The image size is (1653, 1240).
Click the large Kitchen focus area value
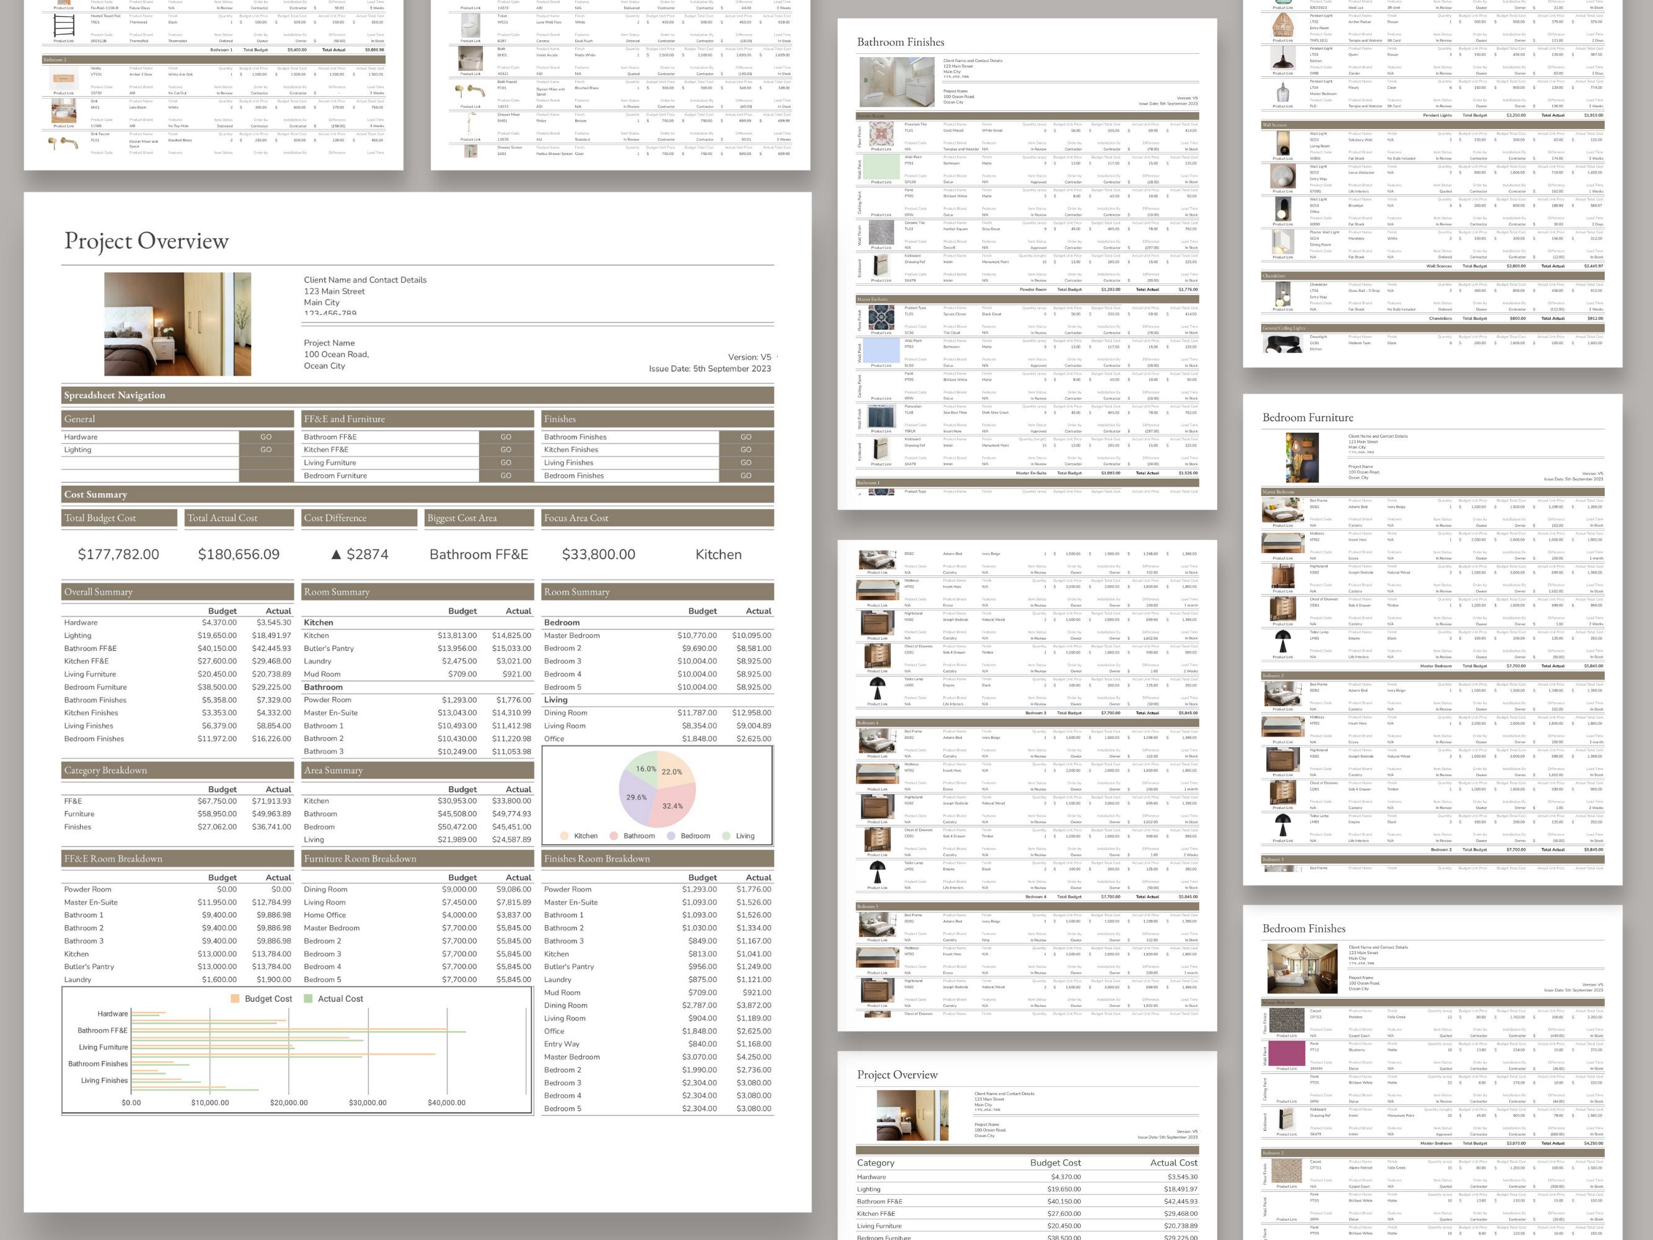coord(718,554)
